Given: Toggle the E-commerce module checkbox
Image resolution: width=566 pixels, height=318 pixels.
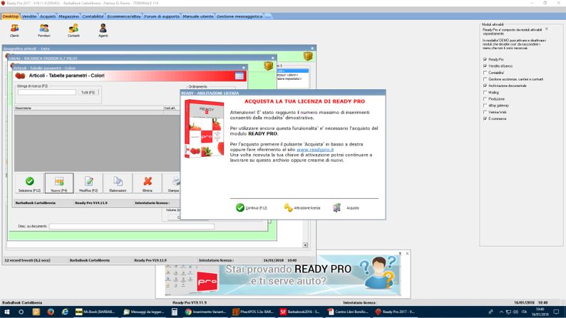Looking at the screenshot, I should pos(485,118).
